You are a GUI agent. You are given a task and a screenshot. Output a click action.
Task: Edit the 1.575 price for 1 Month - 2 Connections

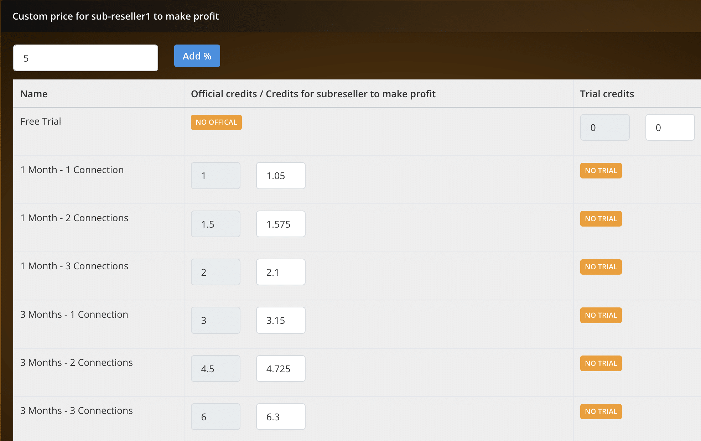coord(281,224)
